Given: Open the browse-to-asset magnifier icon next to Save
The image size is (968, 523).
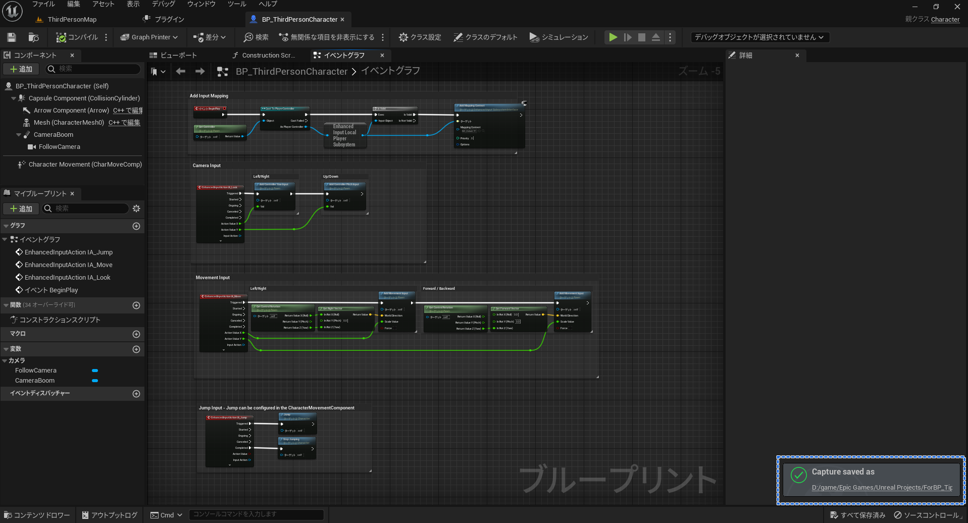Looking at the screenshot, I should (33, 37).
